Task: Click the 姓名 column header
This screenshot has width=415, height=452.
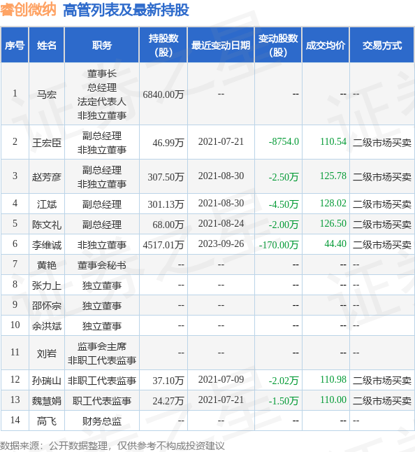Action: 47,45
